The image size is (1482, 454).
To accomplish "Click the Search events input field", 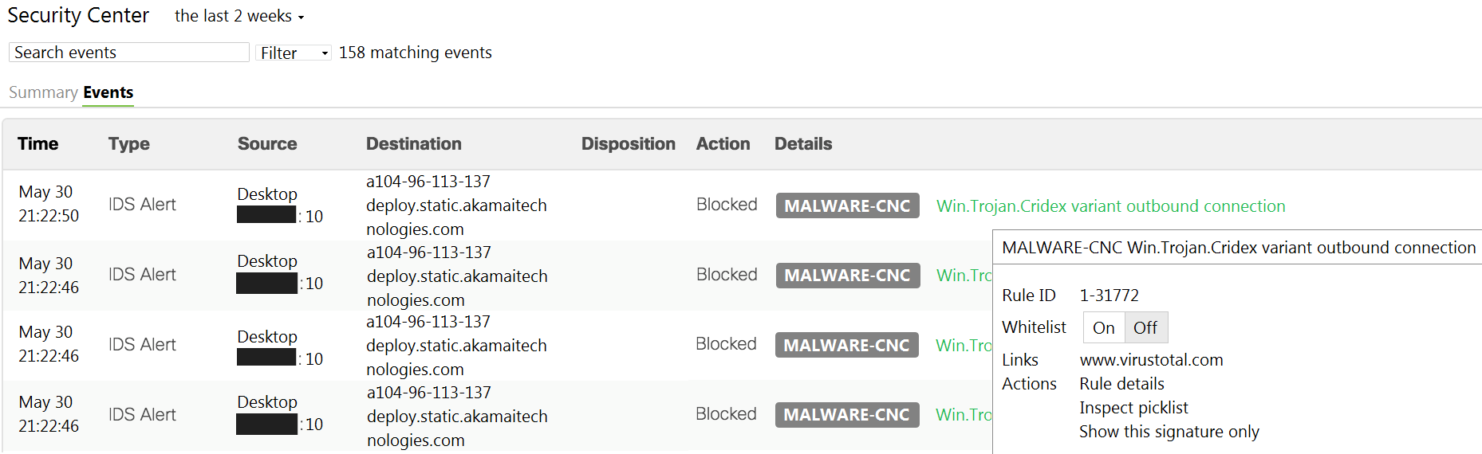I will tap(129, 53).
